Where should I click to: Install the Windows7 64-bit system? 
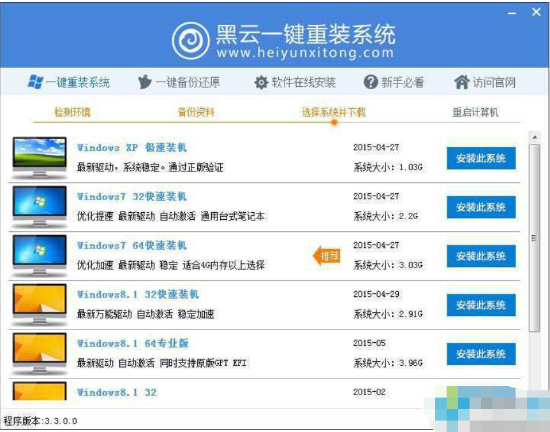pos(481,256)
